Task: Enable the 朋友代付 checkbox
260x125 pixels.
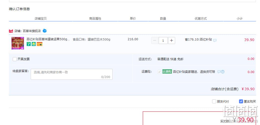Action: pyautogui.click(x=214, y=101)
